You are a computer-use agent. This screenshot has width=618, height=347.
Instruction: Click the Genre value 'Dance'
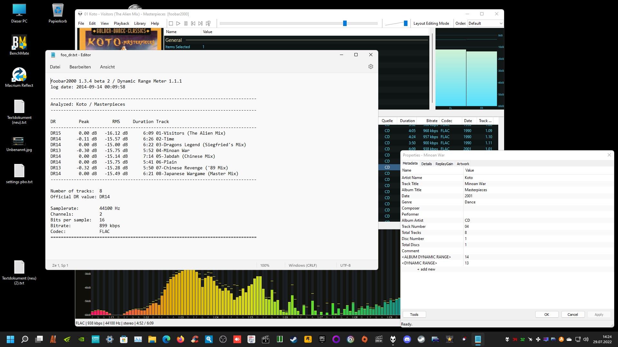tap(470, 202)
